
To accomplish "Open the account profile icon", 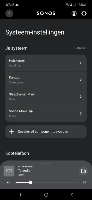I will click(x=74, y=13).
